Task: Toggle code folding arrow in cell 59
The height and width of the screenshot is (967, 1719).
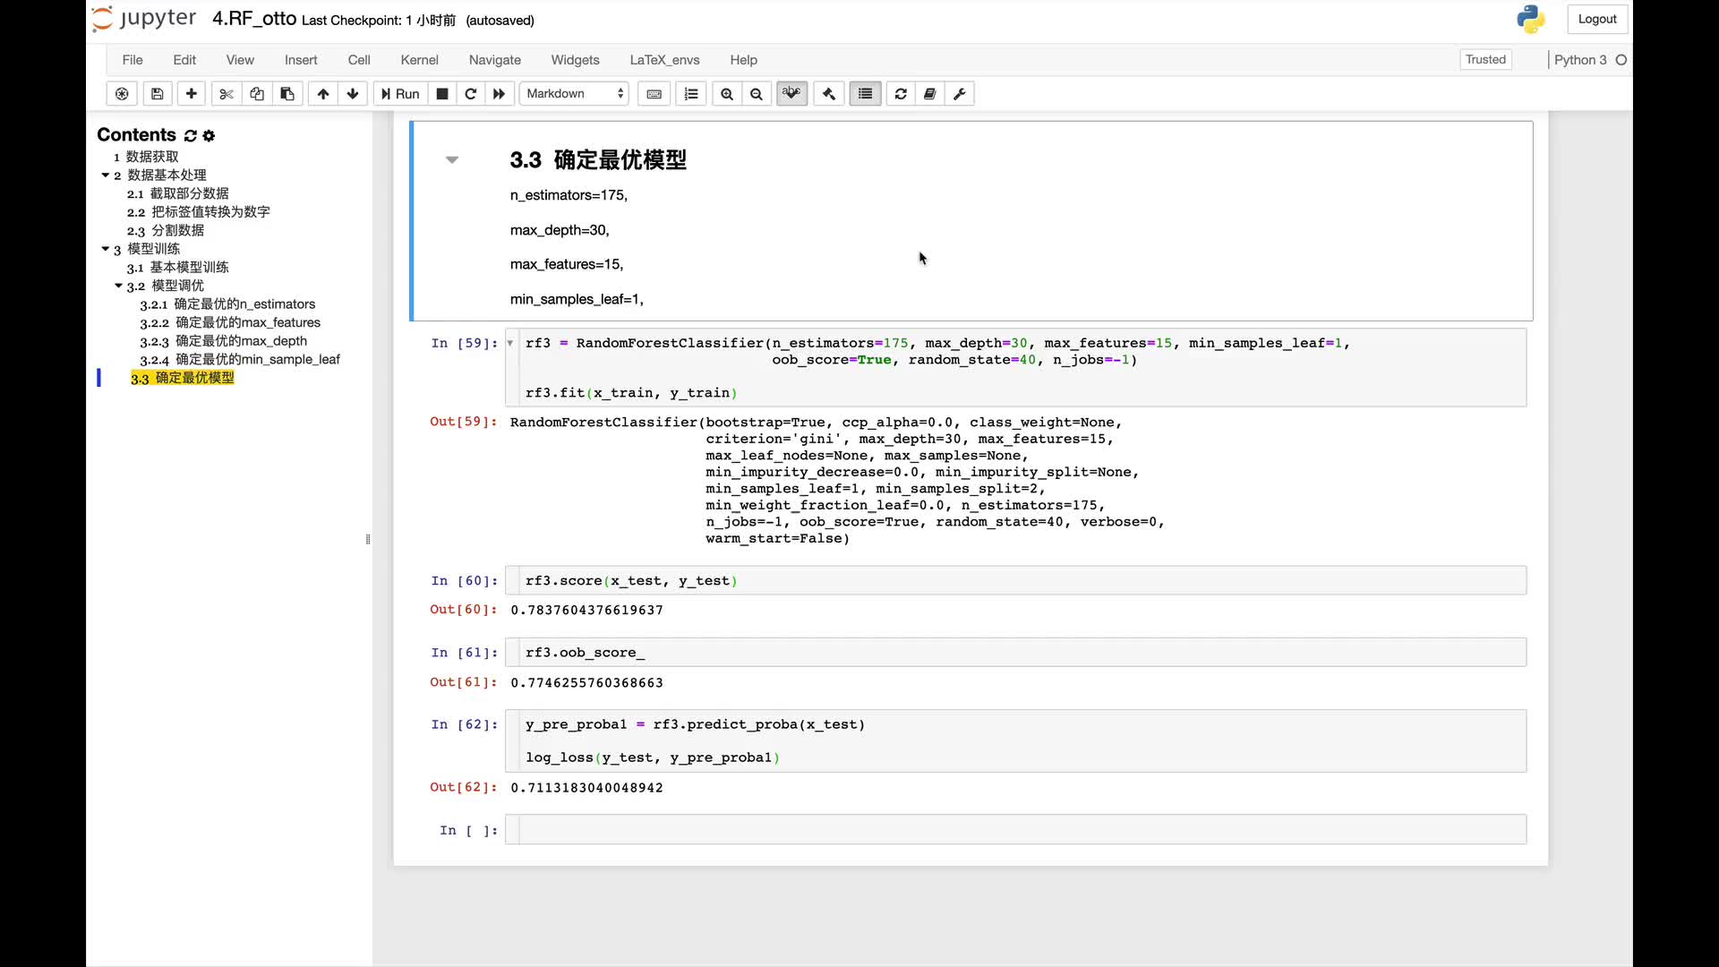Action: click(x=510, y=343)
